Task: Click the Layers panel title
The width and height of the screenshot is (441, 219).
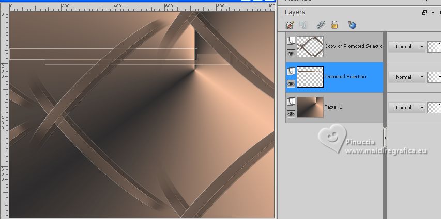Action: (x=295, y=12)
